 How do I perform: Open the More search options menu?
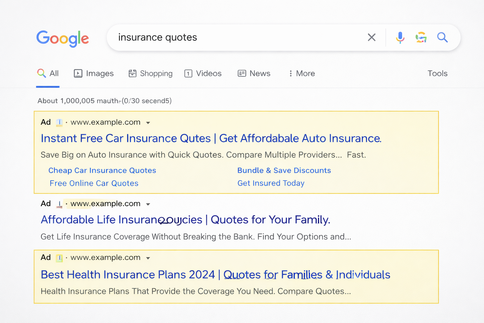click(301, 73)
